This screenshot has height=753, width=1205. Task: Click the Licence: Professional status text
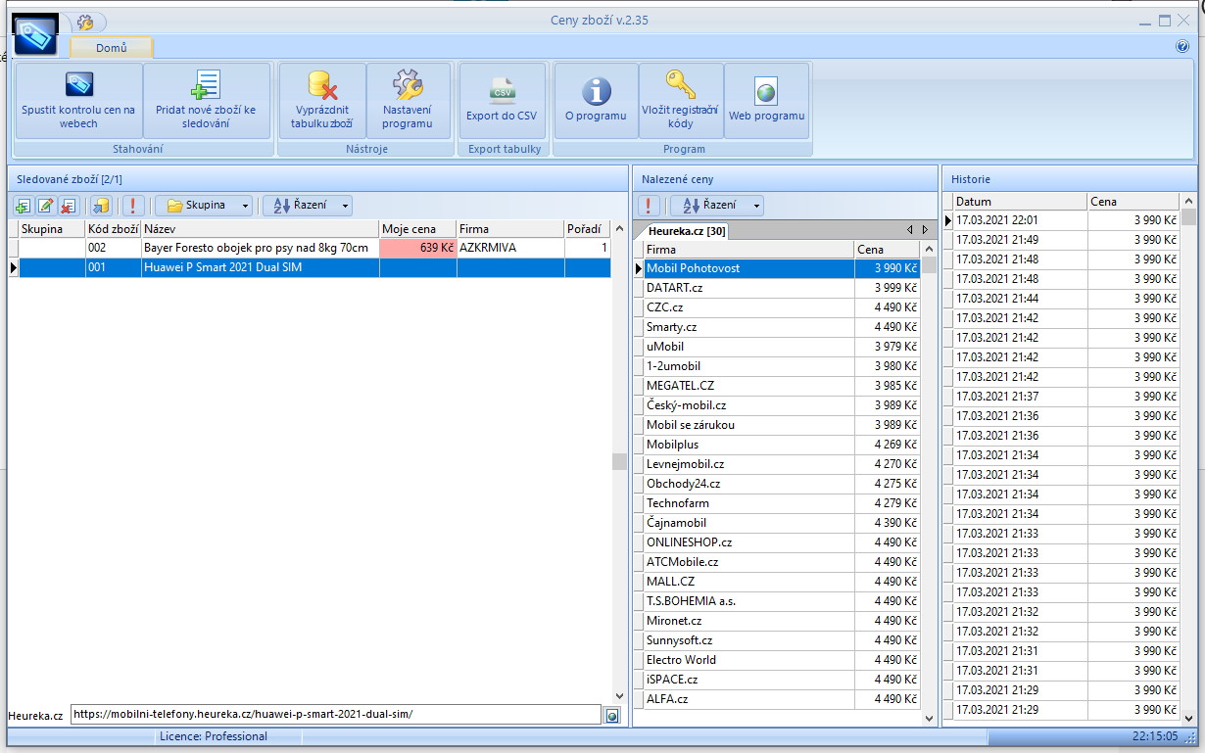214,736
